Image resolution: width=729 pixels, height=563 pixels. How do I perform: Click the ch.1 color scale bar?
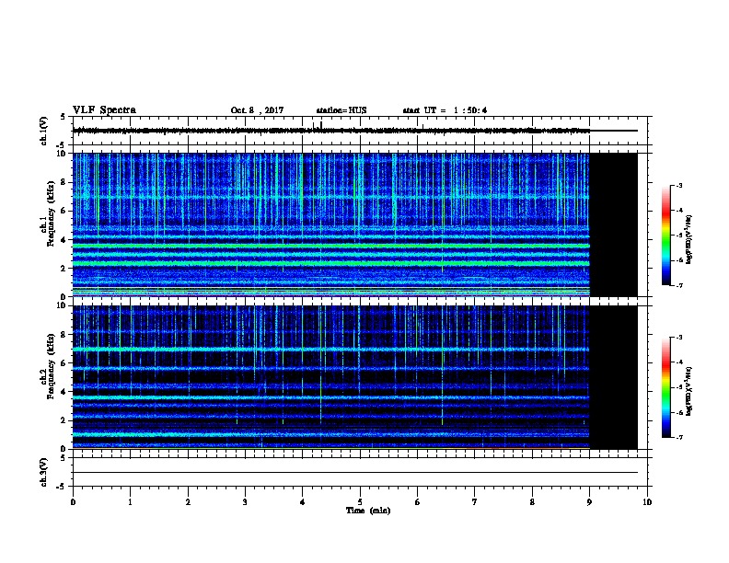click(665, 236)
